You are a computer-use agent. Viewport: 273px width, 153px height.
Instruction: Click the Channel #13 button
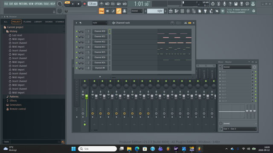point(100,47)
